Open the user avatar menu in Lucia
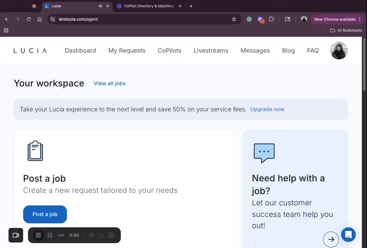 pyautogui.click(x=339, y=51)
